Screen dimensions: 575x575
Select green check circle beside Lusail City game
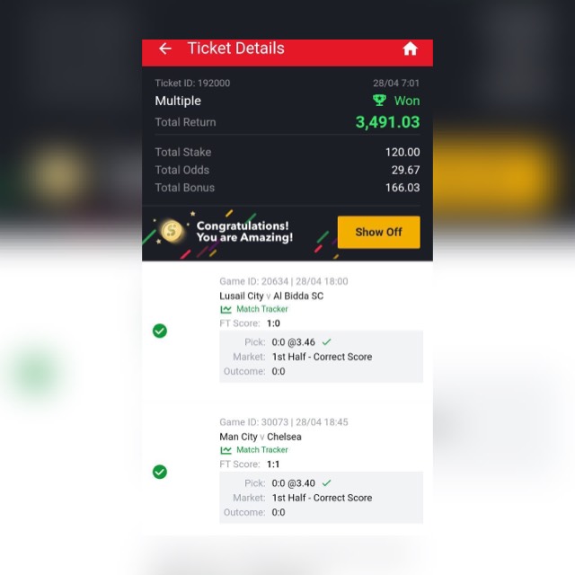click(x=160, y=331)
